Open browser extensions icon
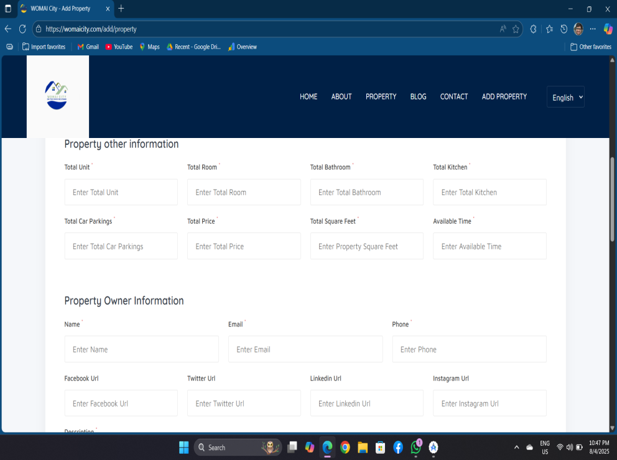The height and width of the screenshot is (460, 617). pos(533,29)
